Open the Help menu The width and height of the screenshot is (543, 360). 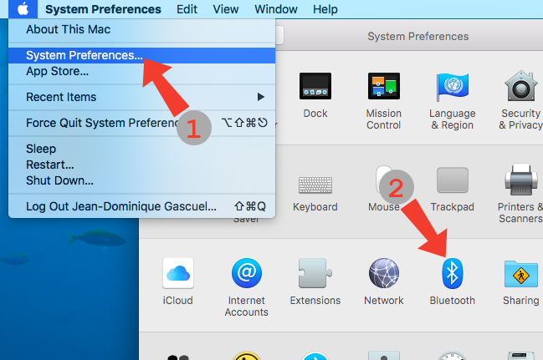(x=325, y=9)
